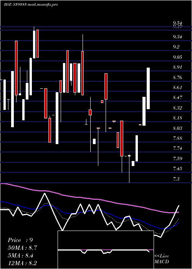Click the 8.18 price axis label

coord(177,118)
